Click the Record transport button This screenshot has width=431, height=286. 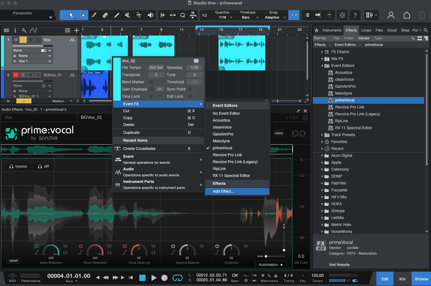[164, 278]
